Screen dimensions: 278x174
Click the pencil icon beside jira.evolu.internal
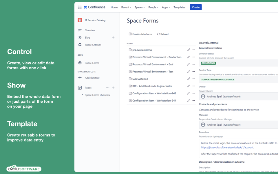click(x=189, y=50)
